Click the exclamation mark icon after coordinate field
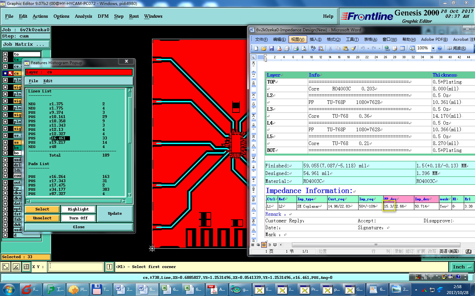The height and width of the screenshot is (296, 475). pos(110,267)
